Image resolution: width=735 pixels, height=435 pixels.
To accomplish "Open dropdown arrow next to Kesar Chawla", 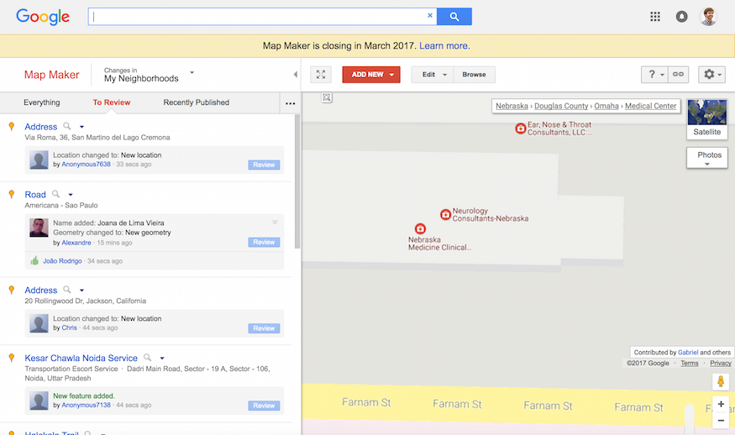I will [x=162, y=358].
